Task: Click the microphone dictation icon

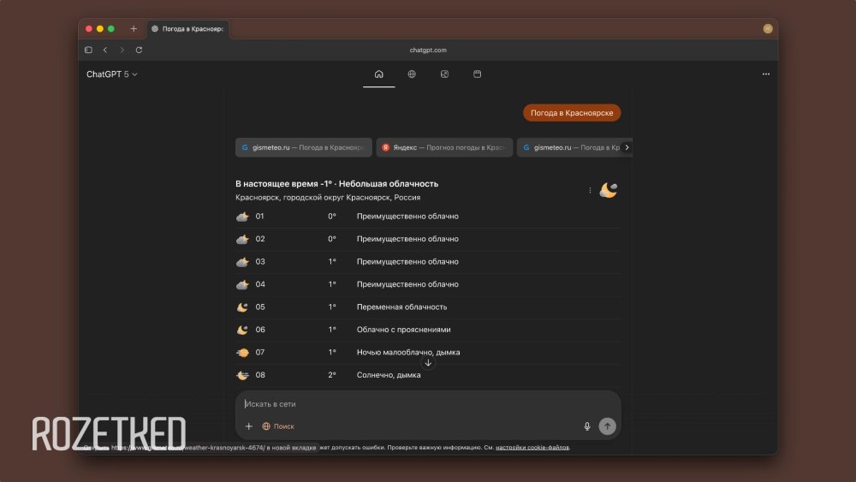Action: (x=587, y=426)
